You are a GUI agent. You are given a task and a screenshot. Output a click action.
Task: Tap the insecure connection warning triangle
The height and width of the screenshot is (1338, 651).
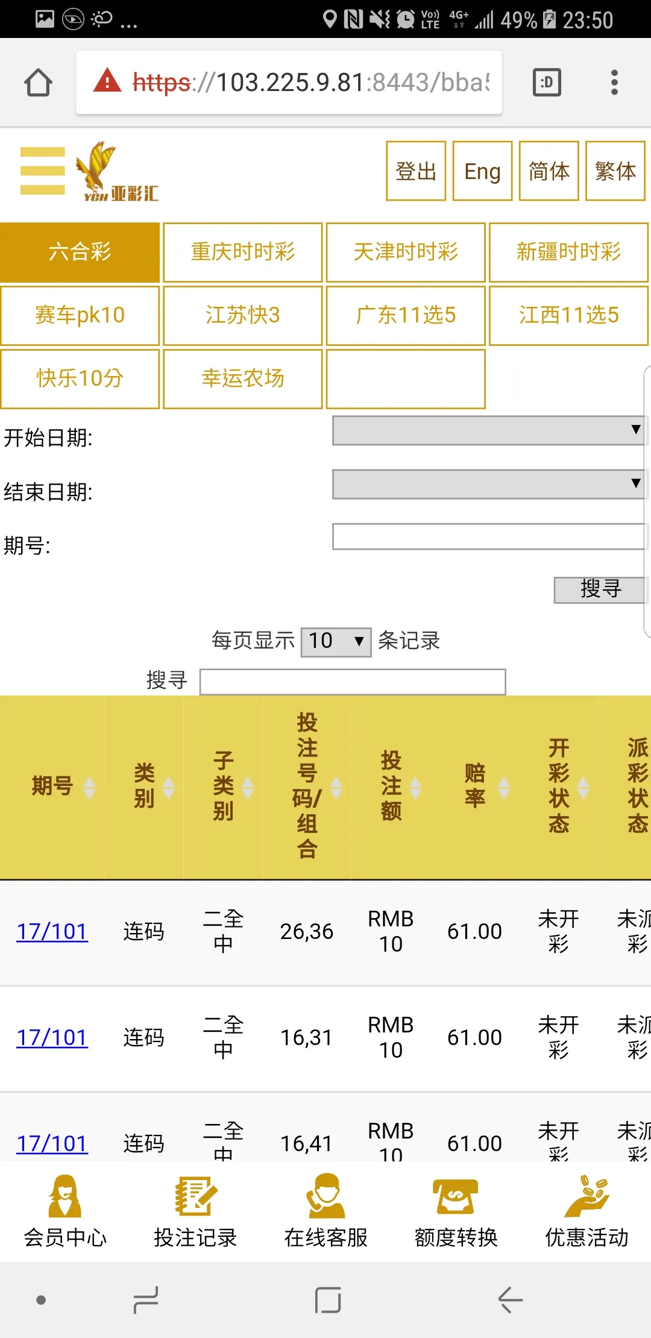coord(107,81)
